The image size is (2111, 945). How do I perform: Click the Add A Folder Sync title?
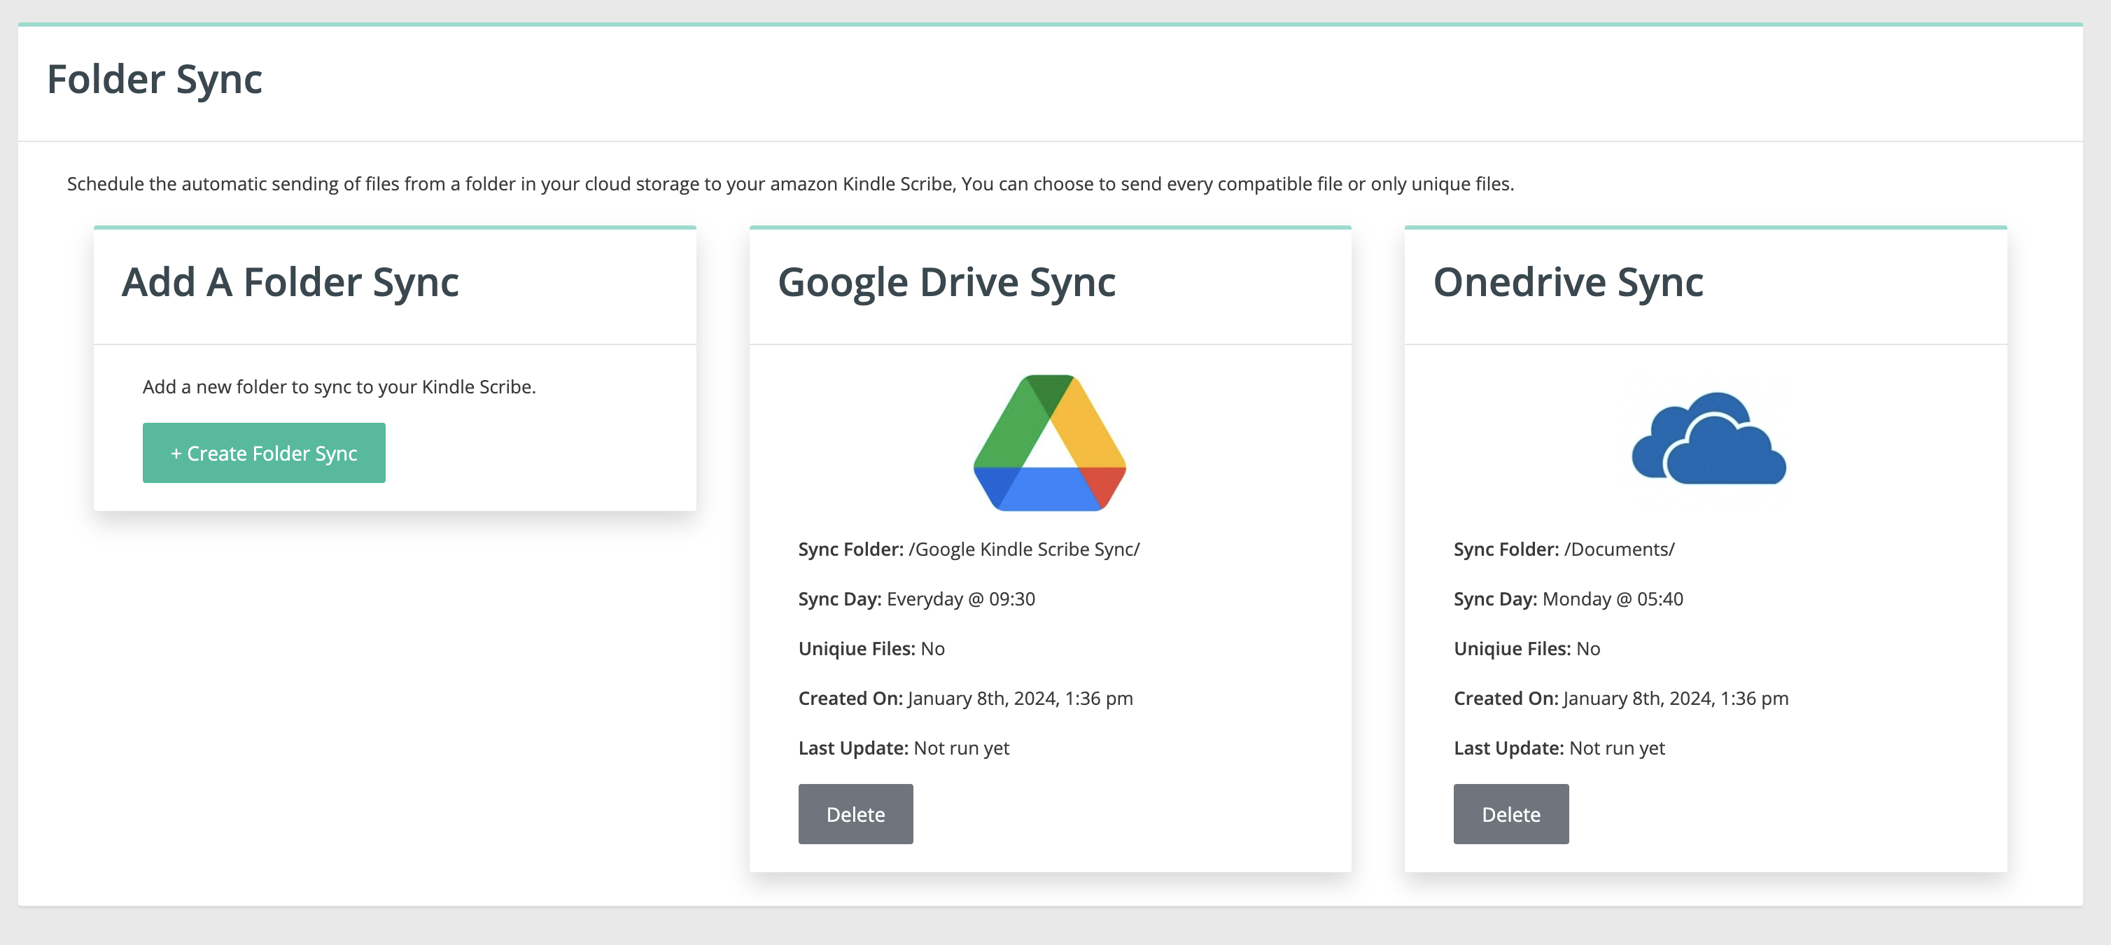click(290, 283)
